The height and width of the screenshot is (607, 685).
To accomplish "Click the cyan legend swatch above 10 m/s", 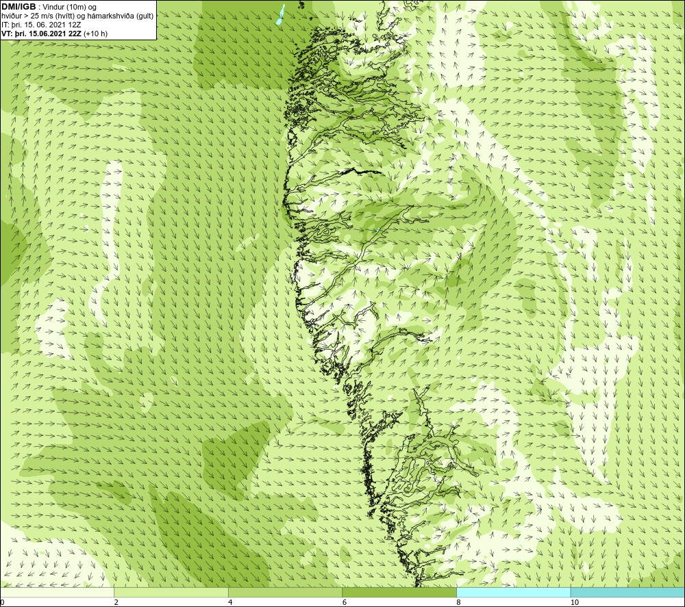I will click(x=627, y=592).
